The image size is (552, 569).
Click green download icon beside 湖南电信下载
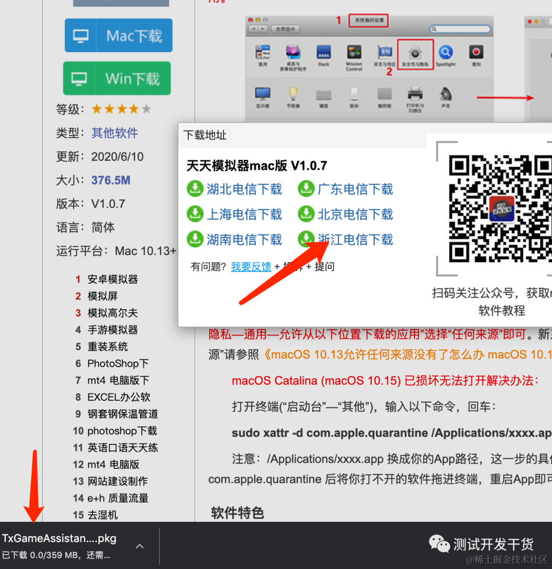[195, 239]
